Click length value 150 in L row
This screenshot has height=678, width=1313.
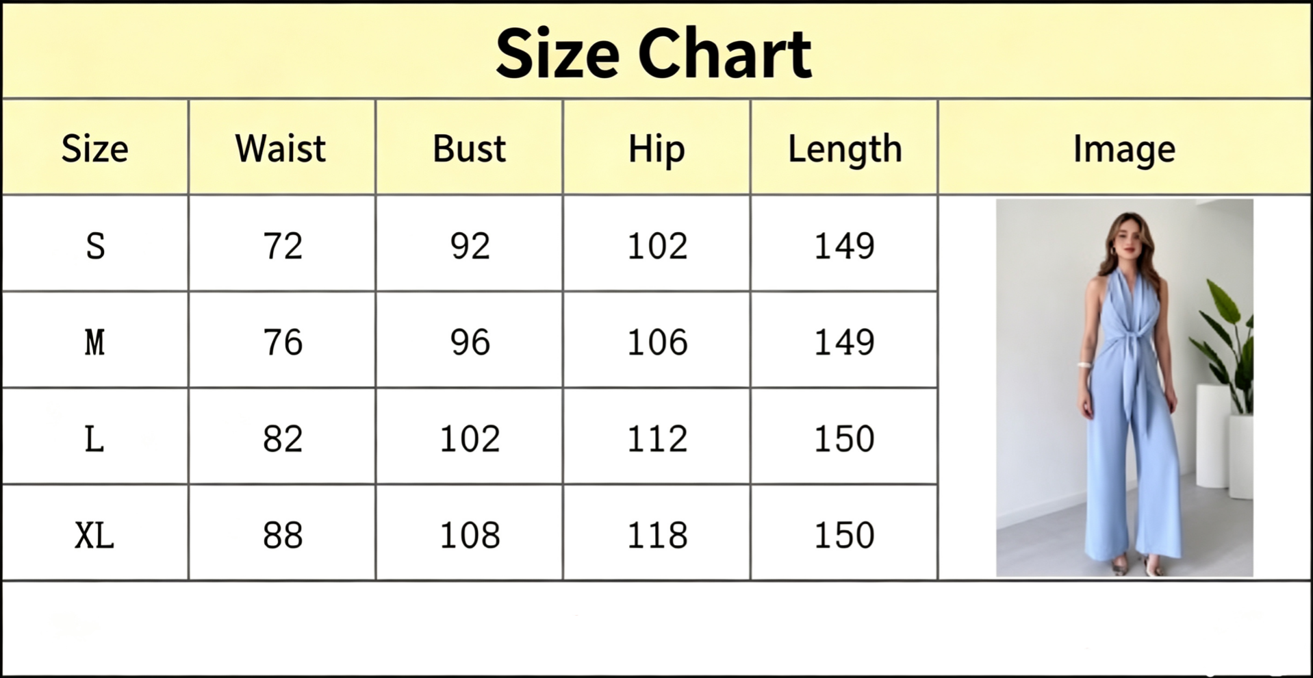pyautogui.click(x=844, y=439)
